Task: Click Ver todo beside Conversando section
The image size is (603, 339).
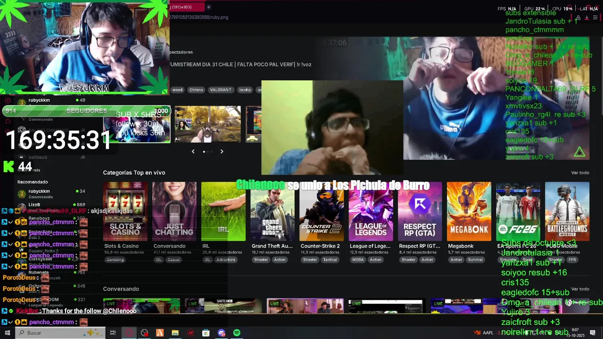Action: [x=580, y=289]
